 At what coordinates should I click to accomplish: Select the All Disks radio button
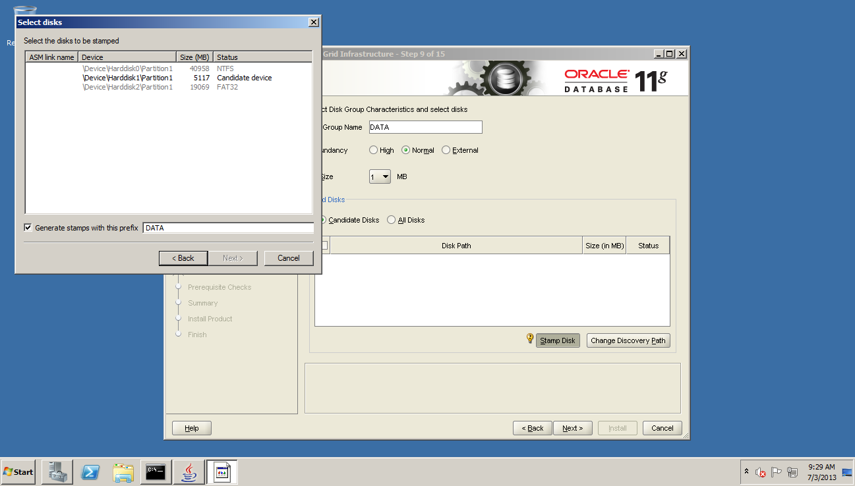[x=392, y=220]
